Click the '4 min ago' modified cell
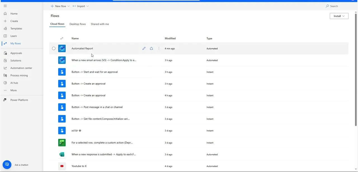This screenshot has height=172, width=358. point(170,48)
